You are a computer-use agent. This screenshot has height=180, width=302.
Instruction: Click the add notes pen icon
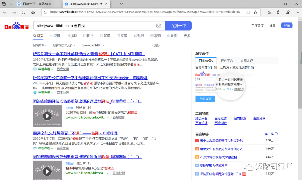pos(278,13)
